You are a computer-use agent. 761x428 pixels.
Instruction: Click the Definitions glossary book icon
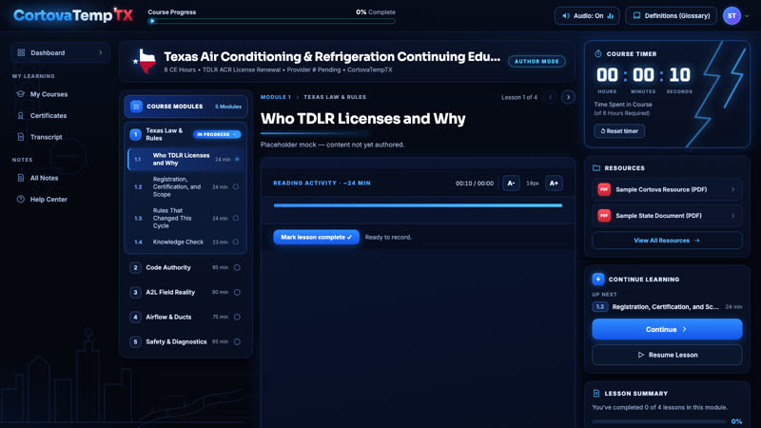pos(636,15)
